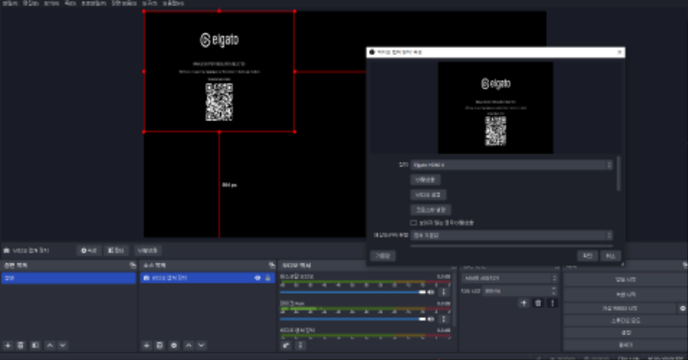
Task: Pop out the Sources dock panel
Action: coord(272,265)
